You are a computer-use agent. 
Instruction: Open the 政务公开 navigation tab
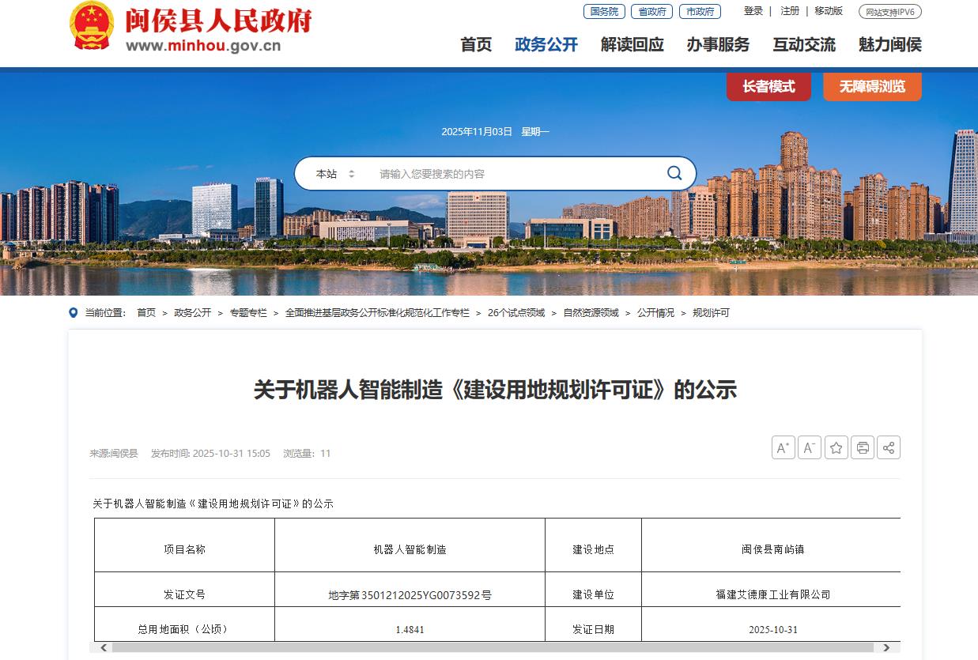pos(546,45)
